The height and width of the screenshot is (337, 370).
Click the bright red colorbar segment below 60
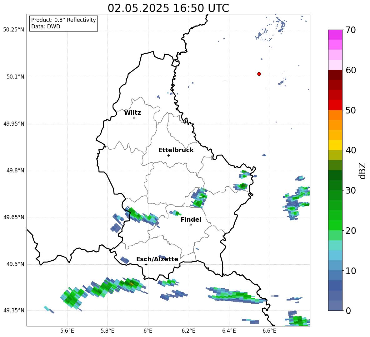pyautogui.click(x=335, y=105)
